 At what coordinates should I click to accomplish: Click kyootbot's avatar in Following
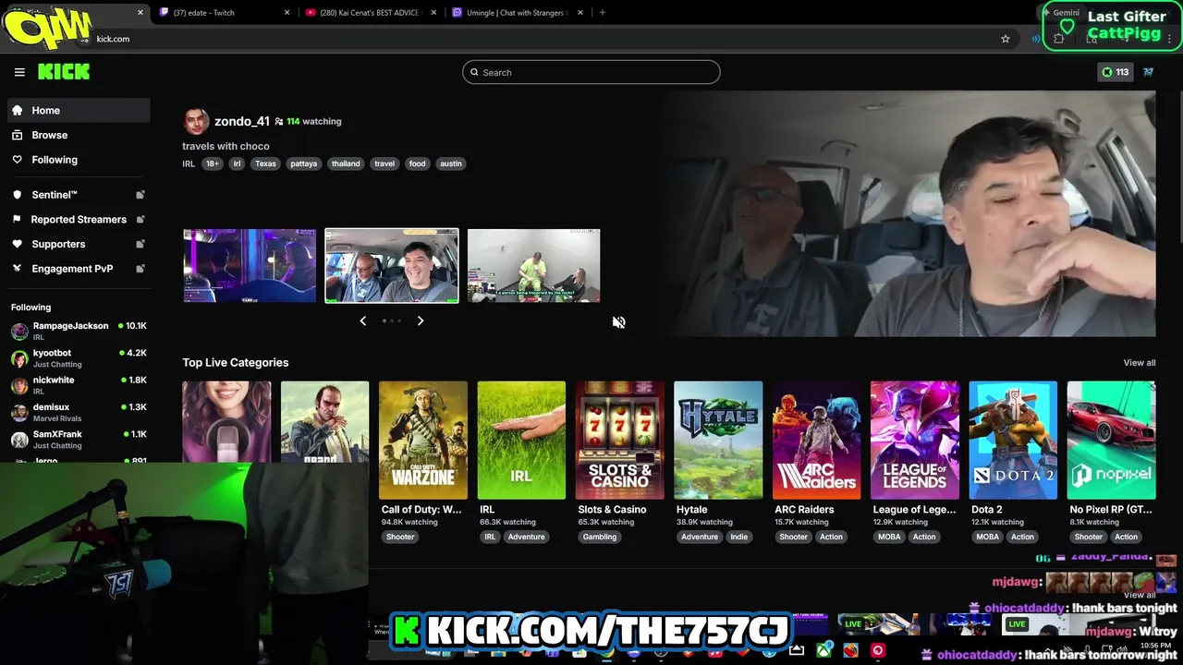(19, 358)
